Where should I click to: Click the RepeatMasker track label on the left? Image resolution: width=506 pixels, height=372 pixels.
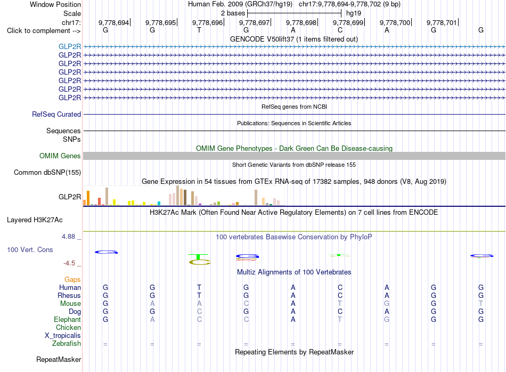(x=59, y=359)
